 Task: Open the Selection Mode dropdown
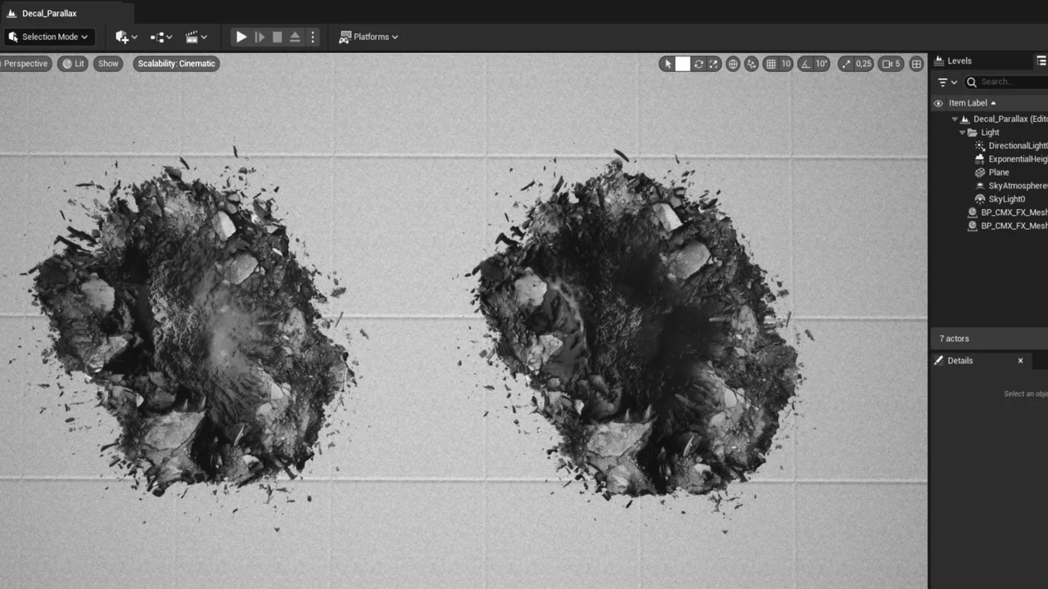pos(49,36)
